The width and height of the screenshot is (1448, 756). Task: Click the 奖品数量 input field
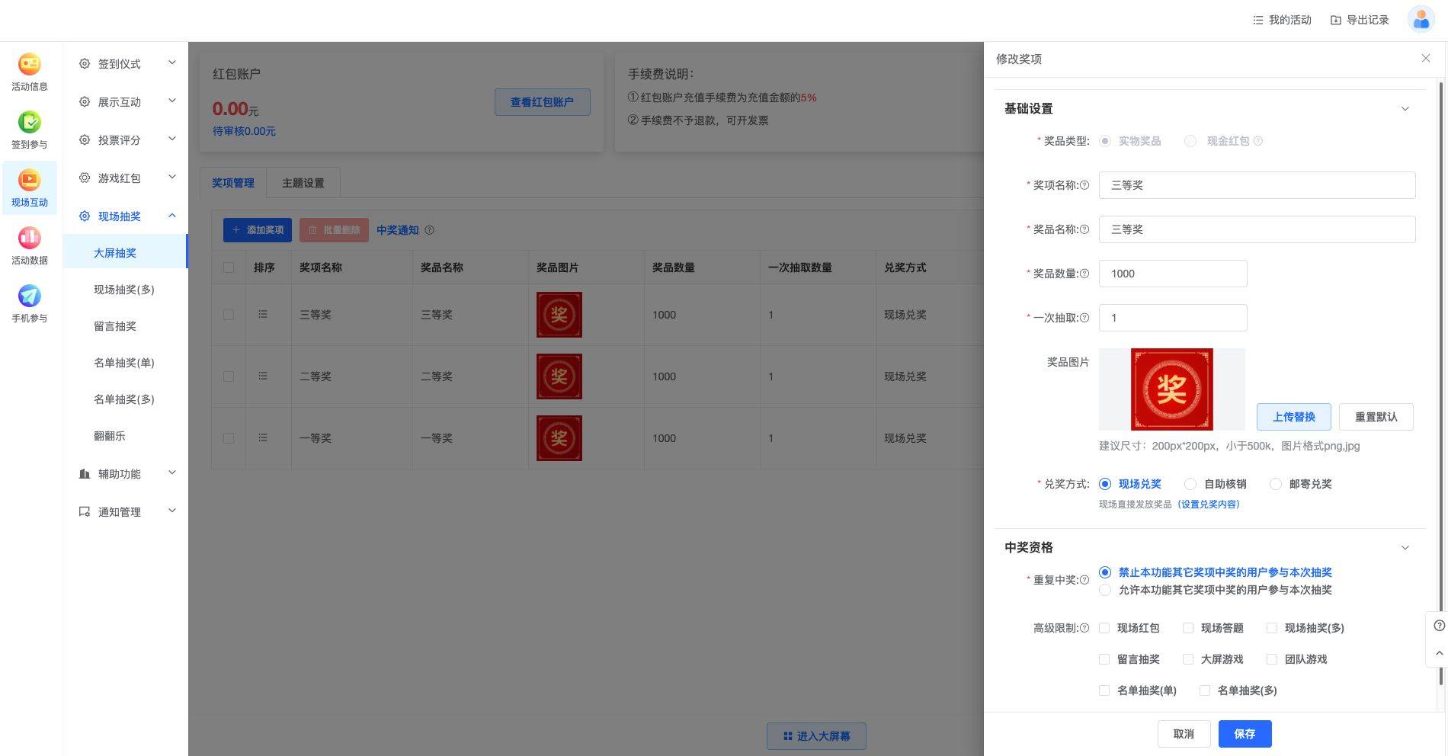pos(1172,274)
